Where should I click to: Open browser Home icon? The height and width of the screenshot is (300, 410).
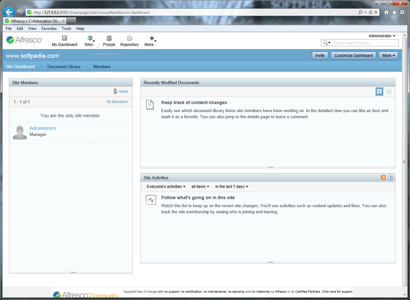(387, 13)
